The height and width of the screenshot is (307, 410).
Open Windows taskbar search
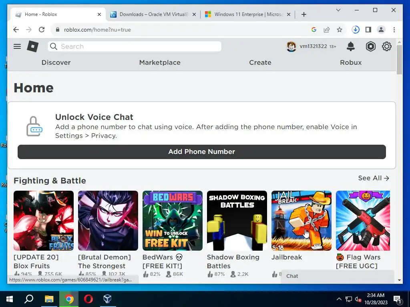click(29, 299)
